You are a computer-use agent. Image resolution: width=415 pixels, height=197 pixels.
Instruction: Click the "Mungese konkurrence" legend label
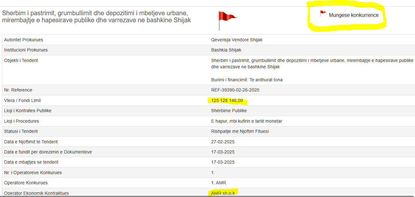(353, 15)
